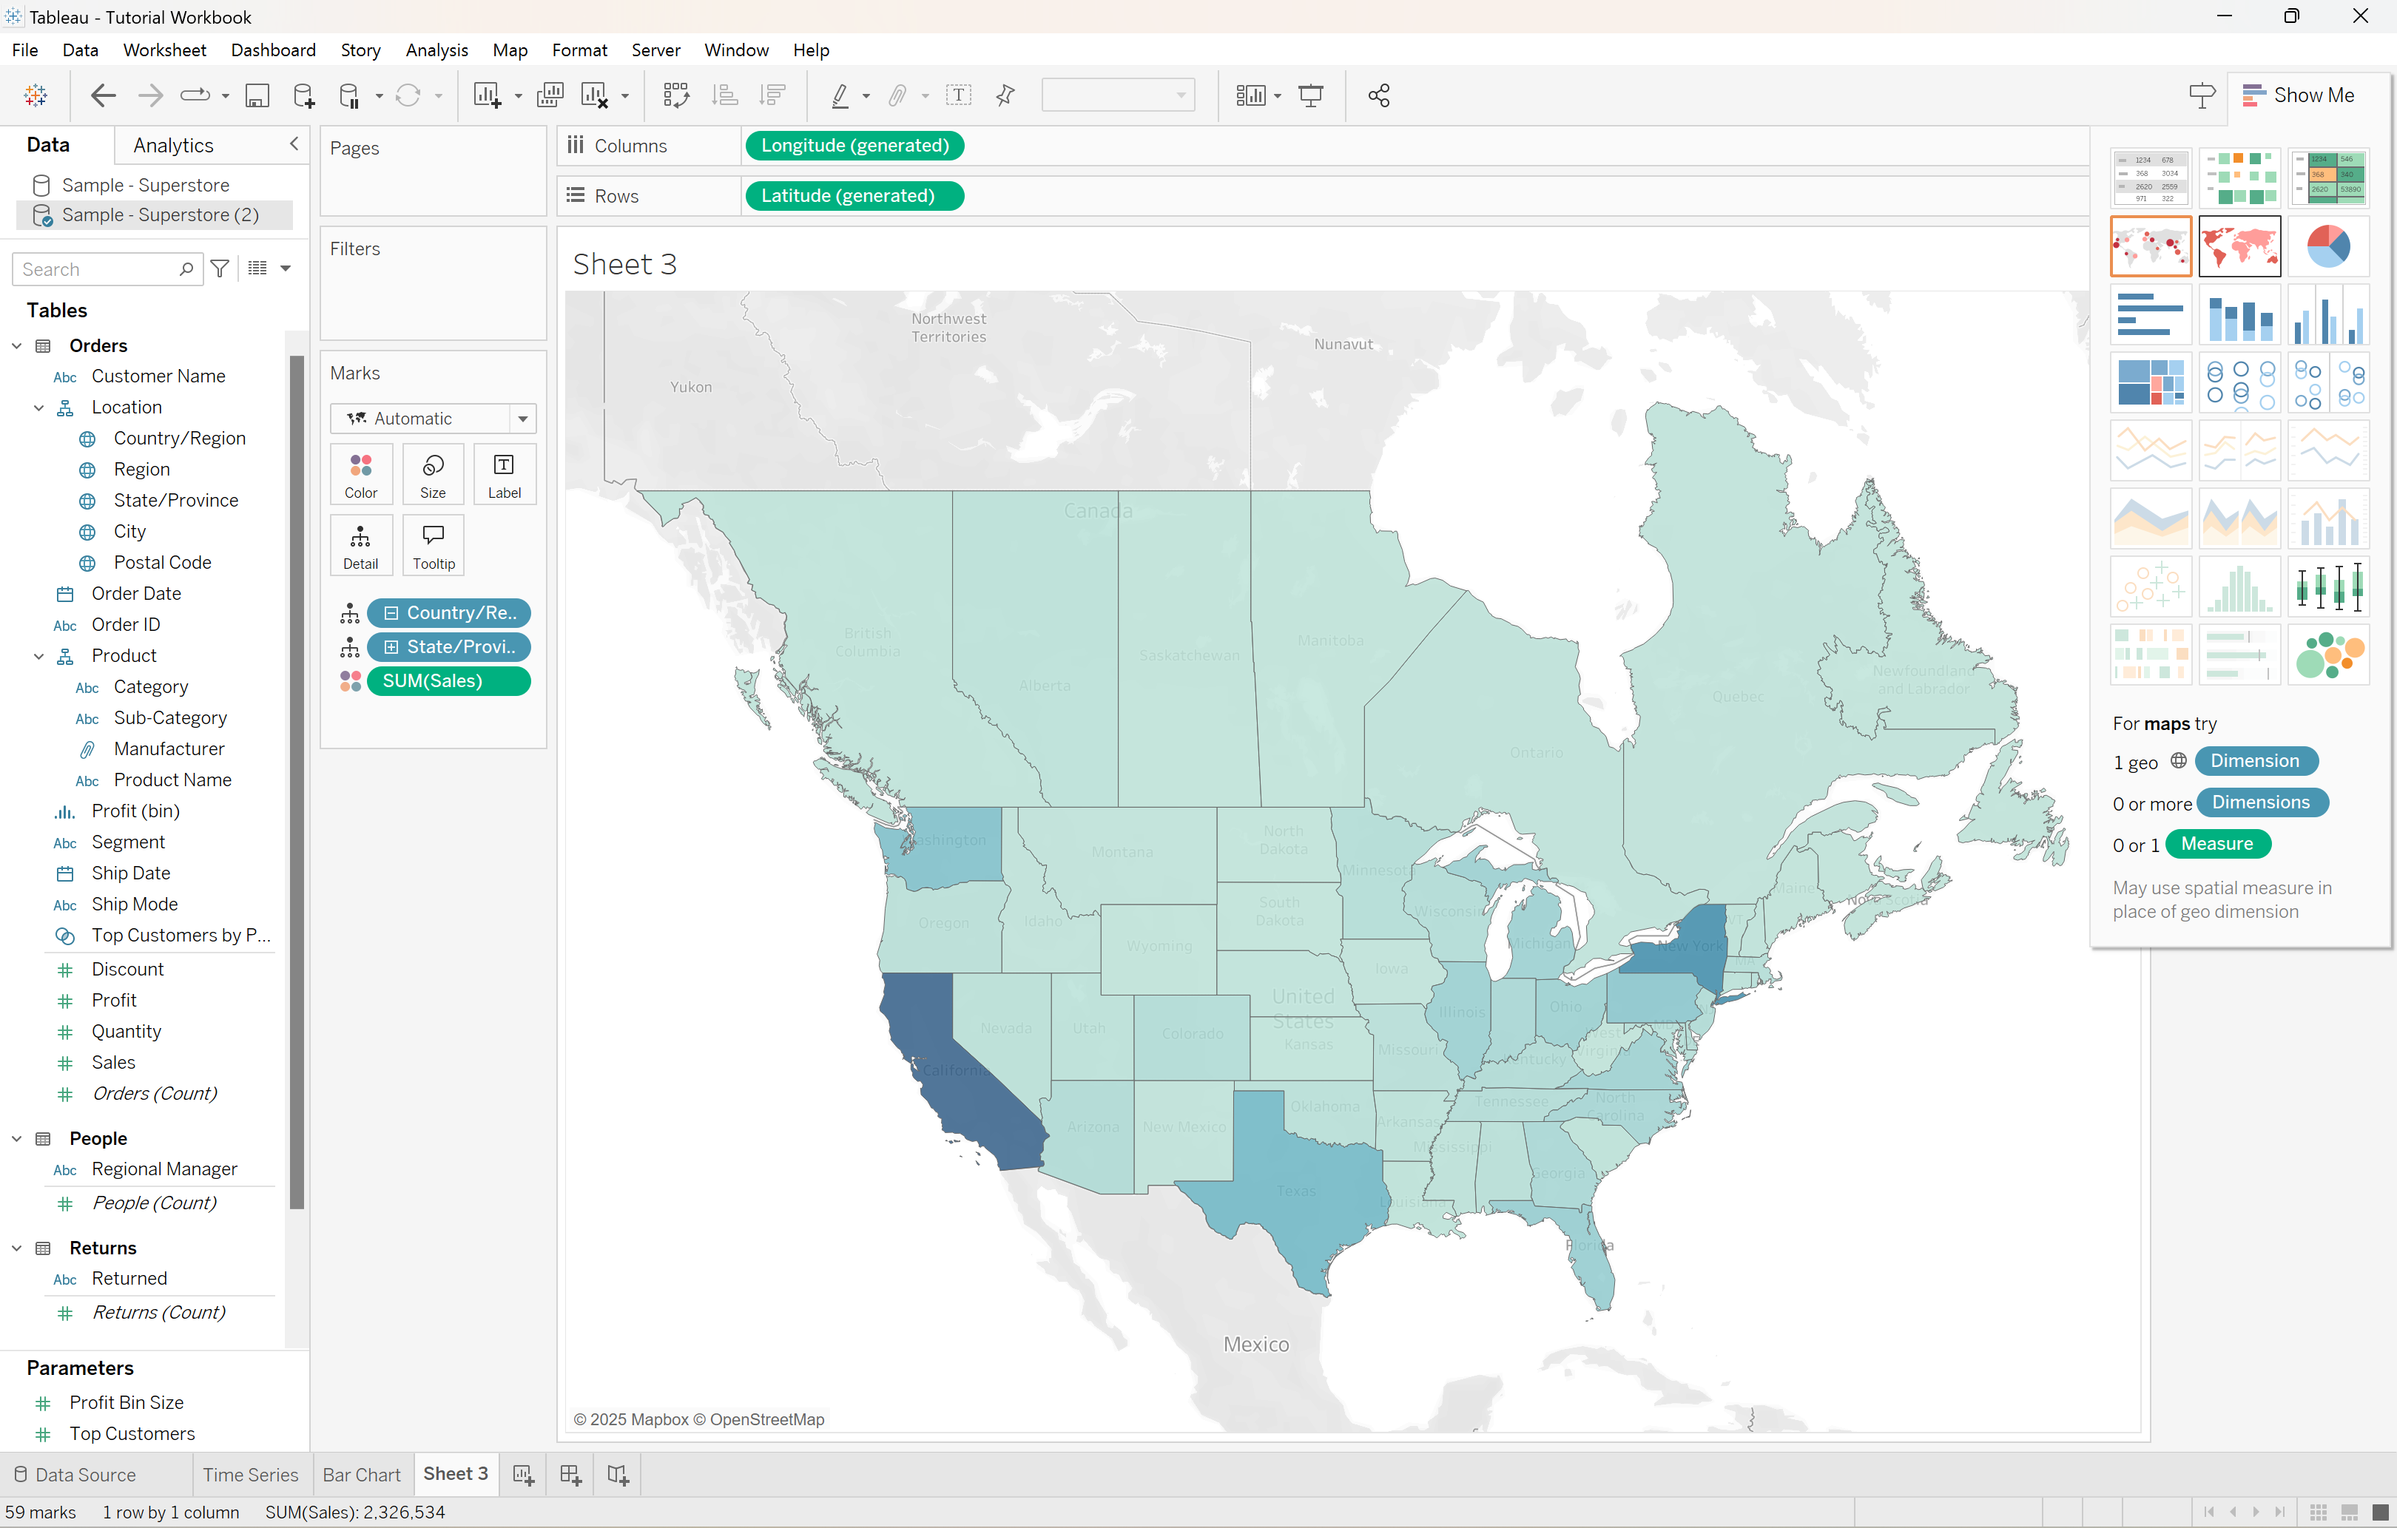Open the Data pane view options dropdown
This screenshot has width=2397, height=1528.
click(286, 268)
